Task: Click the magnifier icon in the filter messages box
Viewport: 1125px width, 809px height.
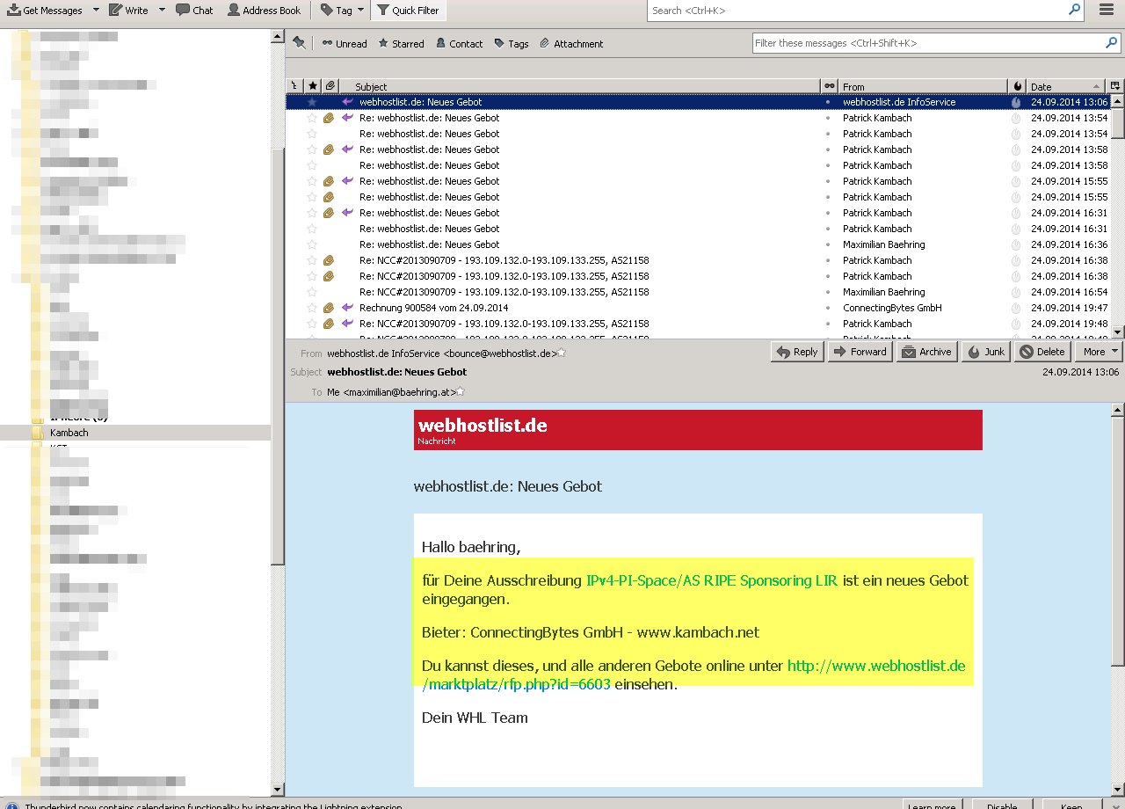Action: click(x=1112, y=43)
